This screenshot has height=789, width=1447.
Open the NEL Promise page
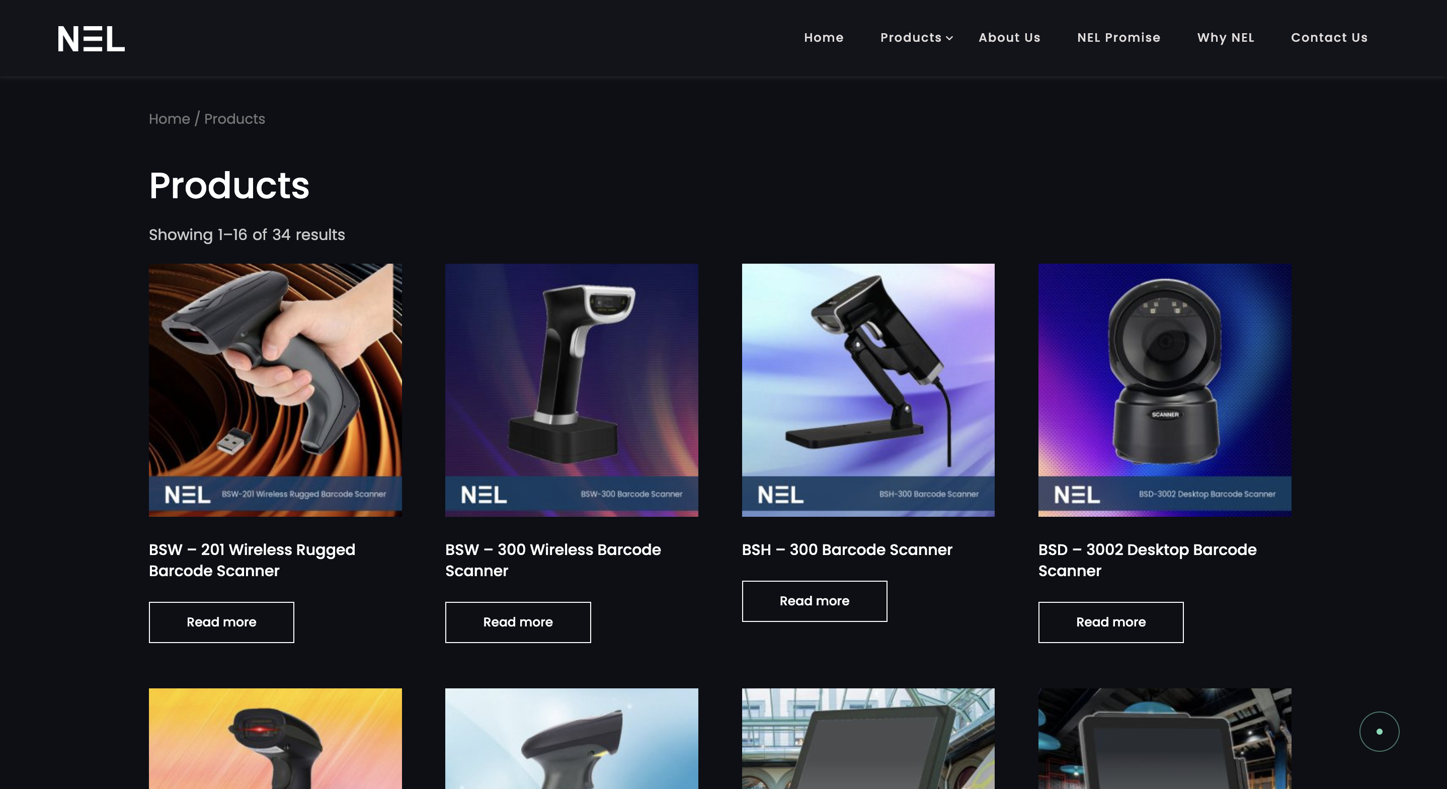click(x=1118, y=38)
